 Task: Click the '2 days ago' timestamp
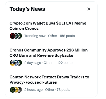(33, 63)
